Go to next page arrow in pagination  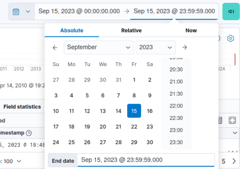point(234,161)
